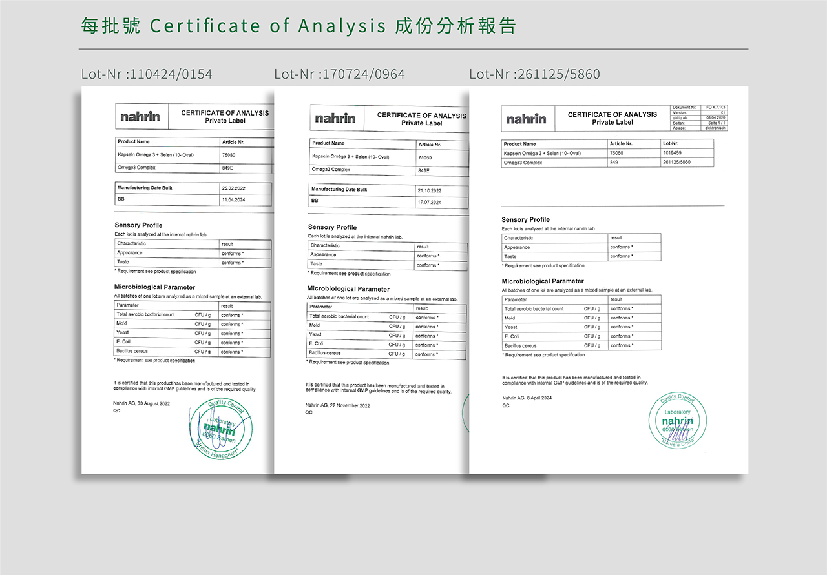827x575 pixels.
Task: Click 'Bacillus cereus' row in first certificate
Action: [x=193, y=352]
